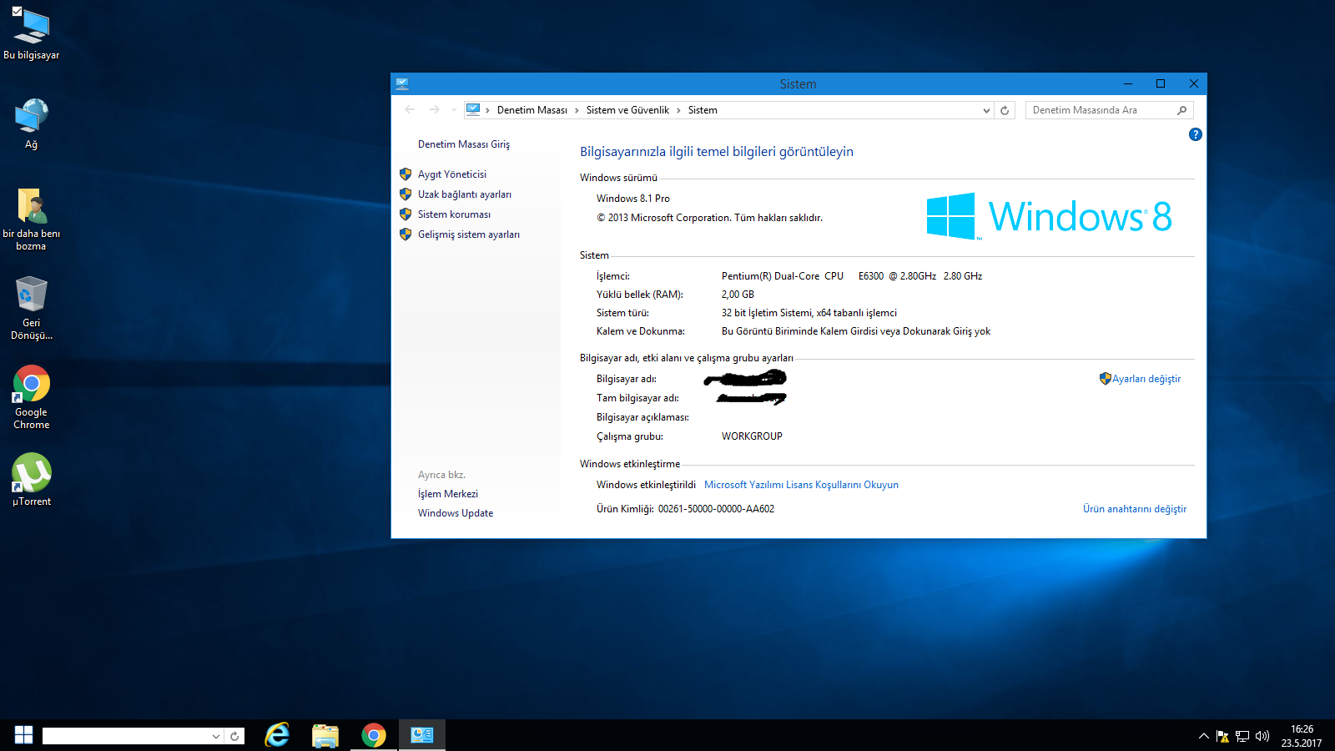The height and width of the screenshot is (751, 1335).
Task: Show hidden tray icons
Action: (x=1203, y=736)
